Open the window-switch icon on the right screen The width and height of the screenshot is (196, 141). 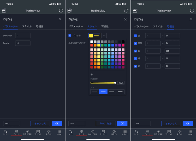point(135,11)
